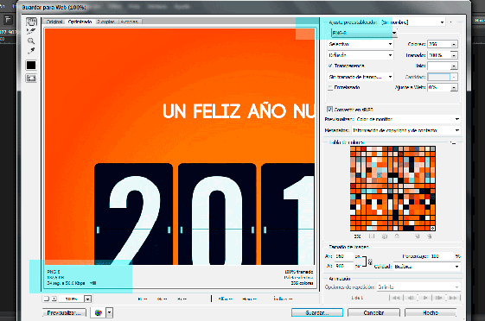Open the Opciones de repetición dropdown

(418, 287)
